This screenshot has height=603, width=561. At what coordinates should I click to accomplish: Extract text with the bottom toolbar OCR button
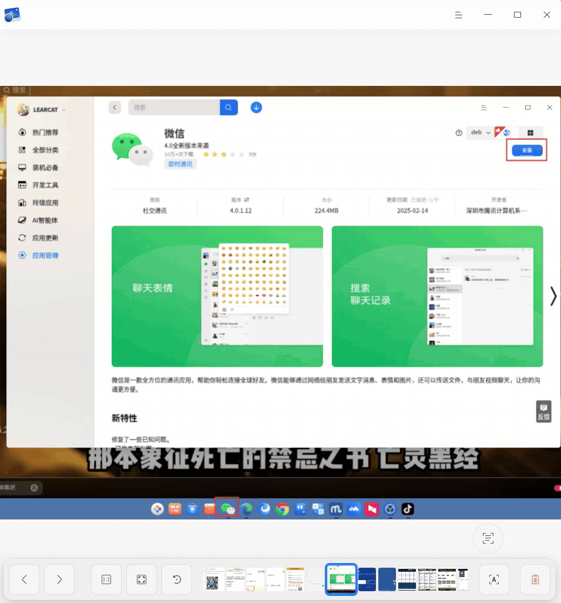[494, 579]
